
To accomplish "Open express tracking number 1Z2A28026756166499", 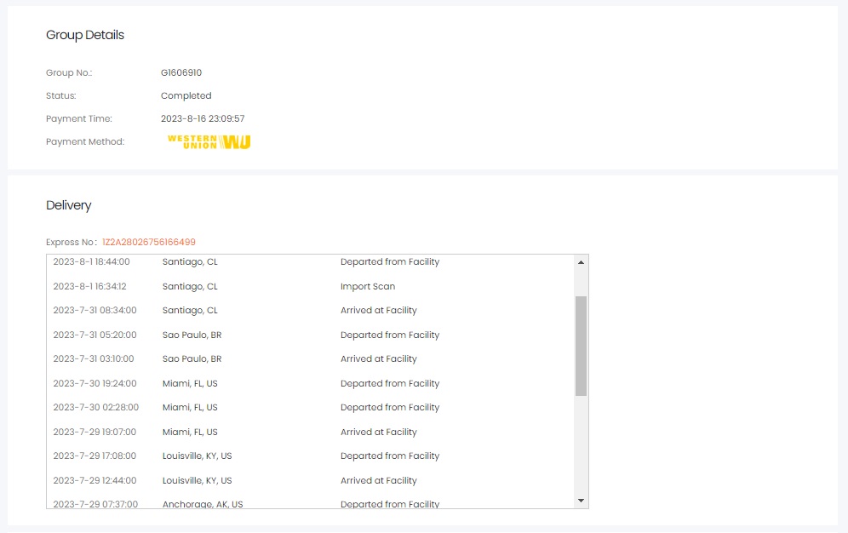I will coord(148,243).
